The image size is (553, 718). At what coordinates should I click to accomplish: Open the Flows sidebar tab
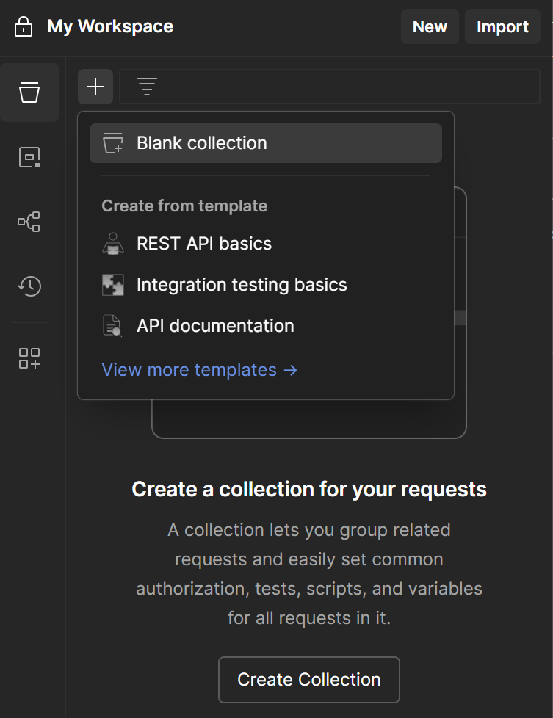29,222
